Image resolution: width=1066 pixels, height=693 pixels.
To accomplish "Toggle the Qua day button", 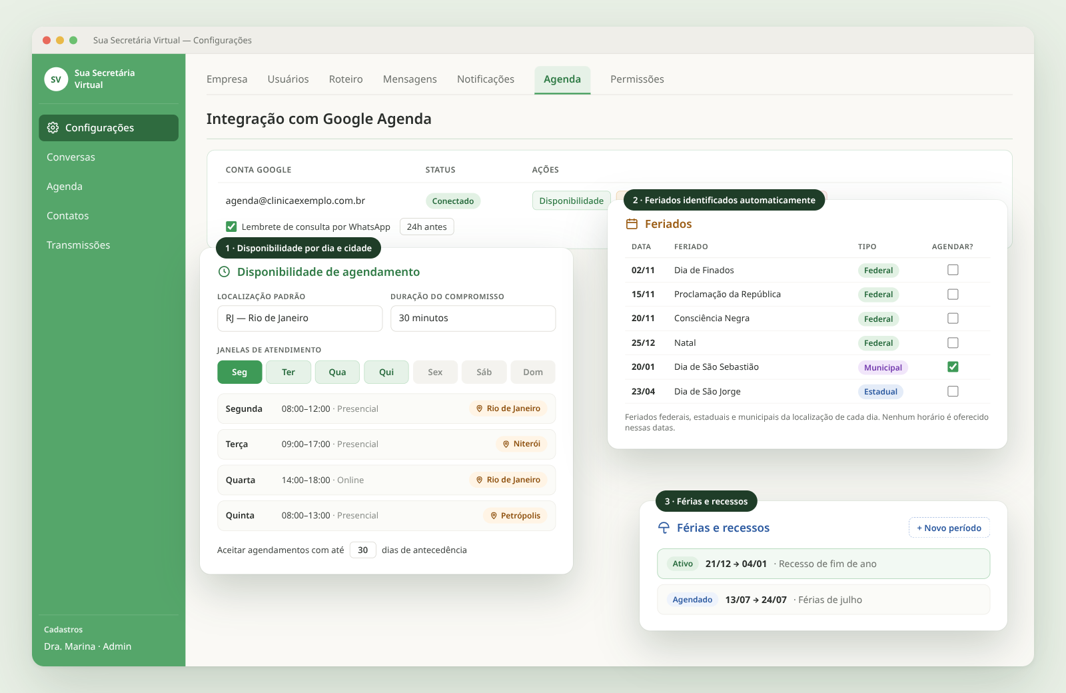I will pyautogui.click(x=338, y=372).
